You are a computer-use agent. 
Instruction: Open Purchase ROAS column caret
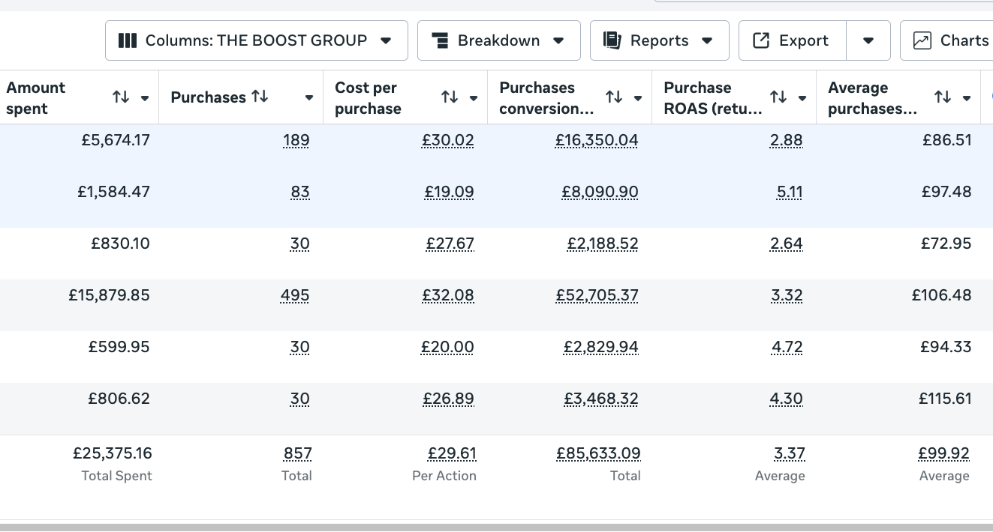pyautogui.click(x=802, y=98)
